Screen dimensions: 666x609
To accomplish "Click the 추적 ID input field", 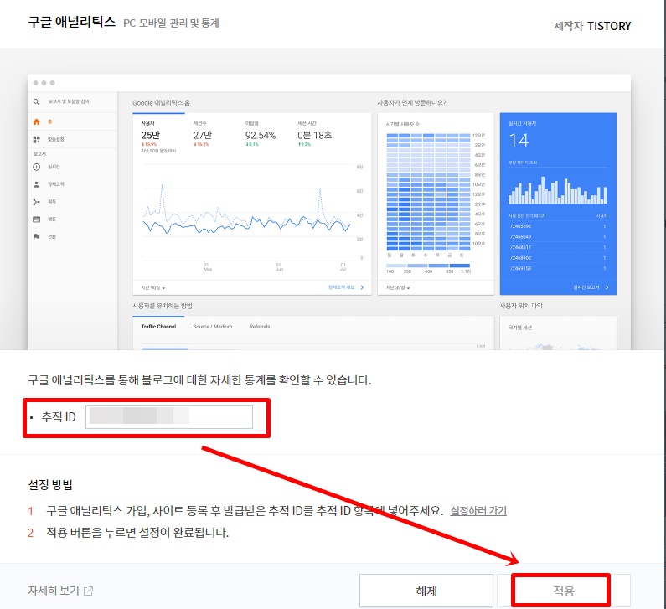I will (169, 417).
